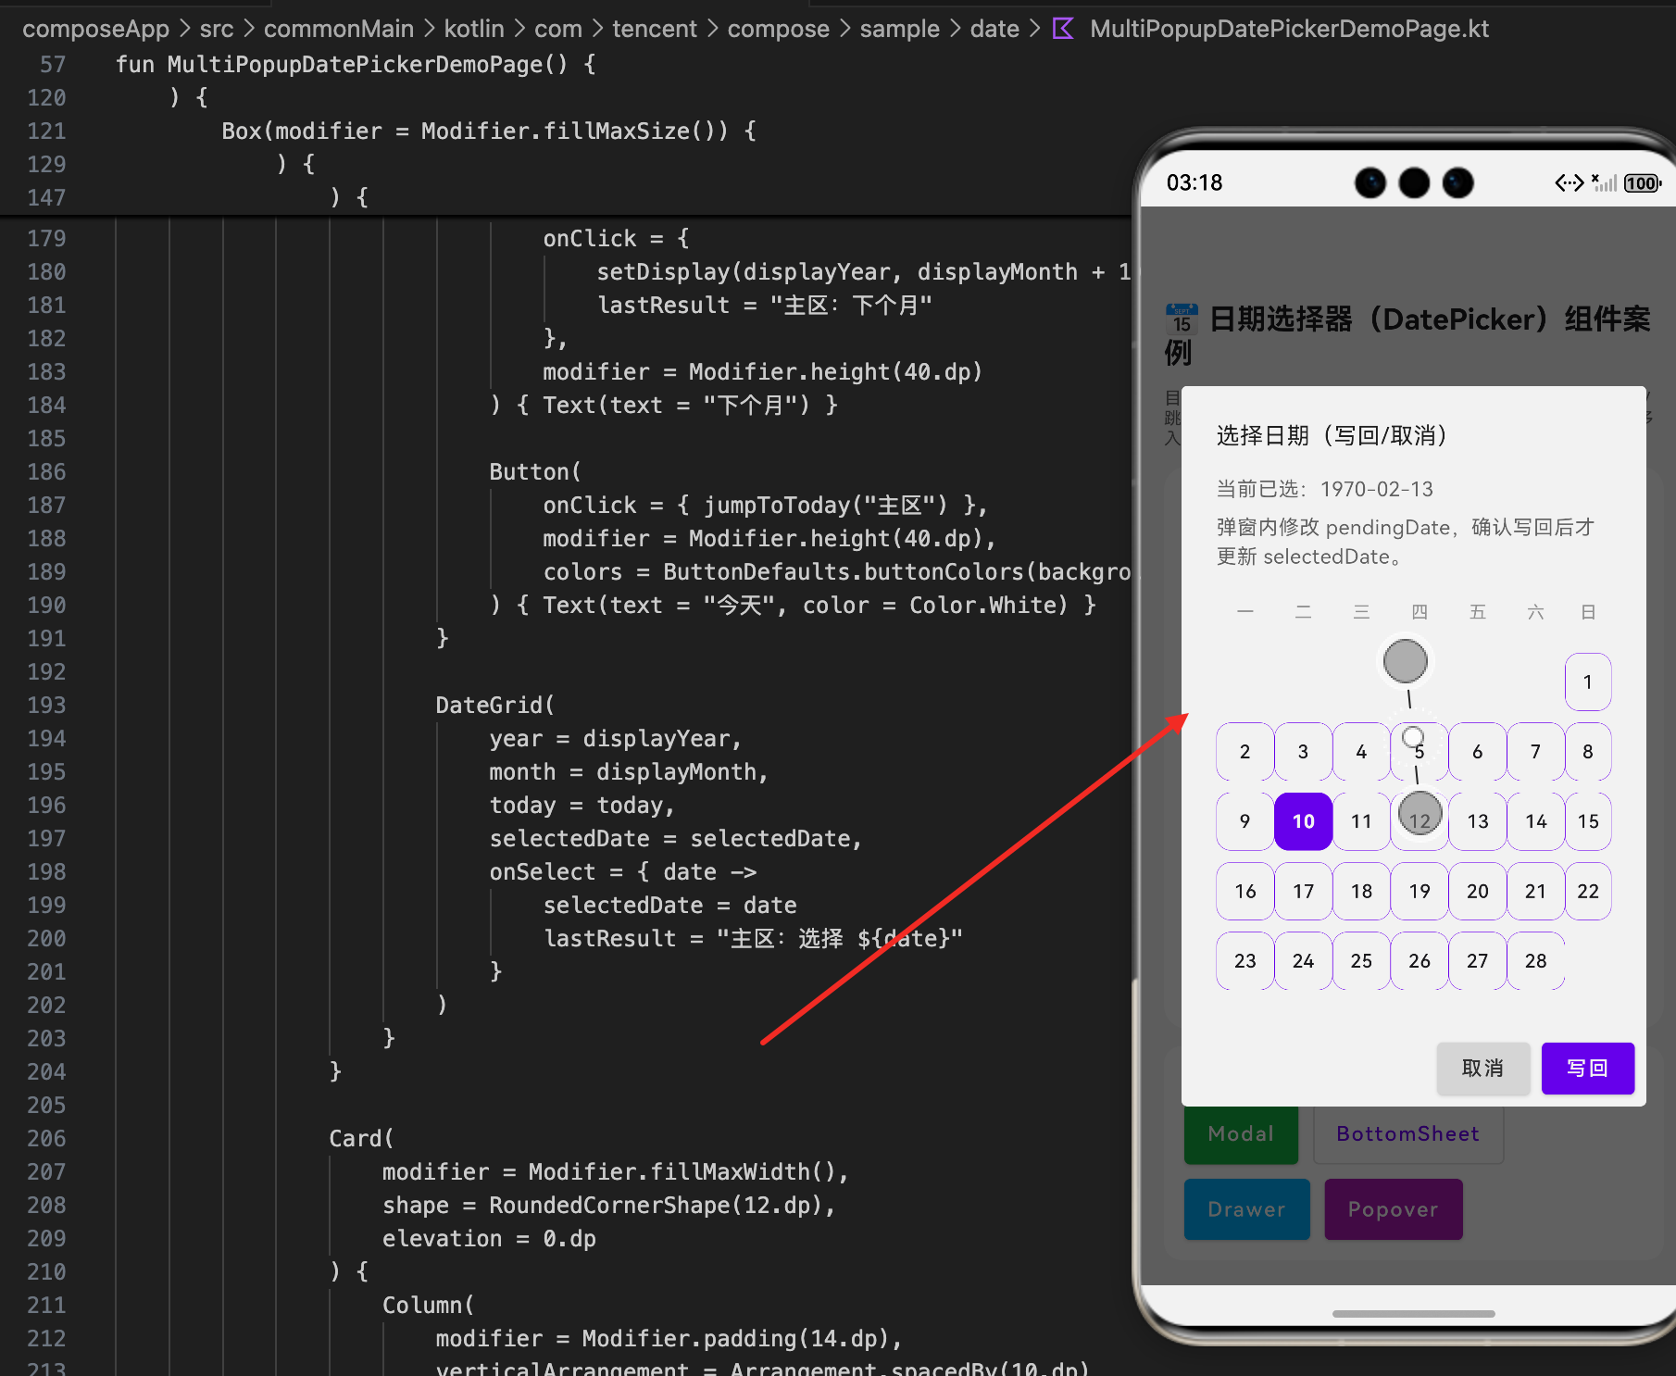Select day 11 in calendar grid

click(x=1361, y=821)
